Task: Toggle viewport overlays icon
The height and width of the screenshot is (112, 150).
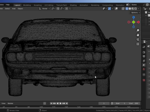Action: [116, 9]
